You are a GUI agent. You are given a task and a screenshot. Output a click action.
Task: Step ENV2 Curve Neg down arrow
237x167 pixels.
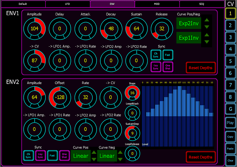point(120,159)
